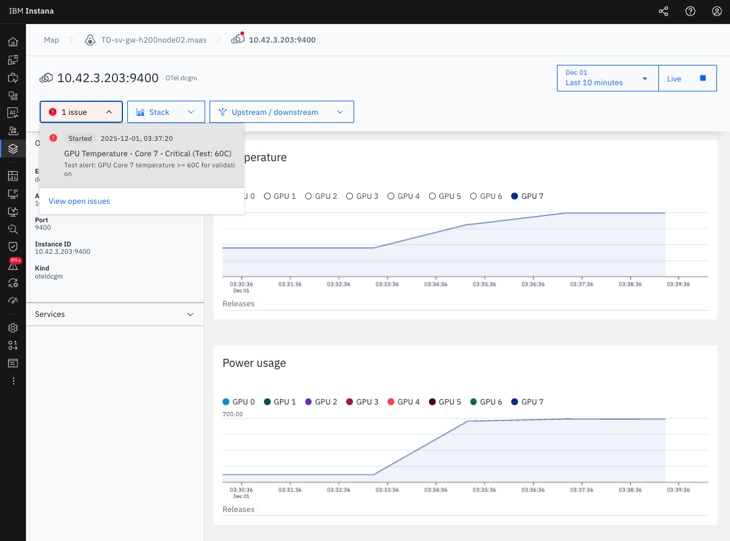730x541 pixels.
Task: Open the Analytics magnifier sidebar icon
Action: tap(13, 229)
